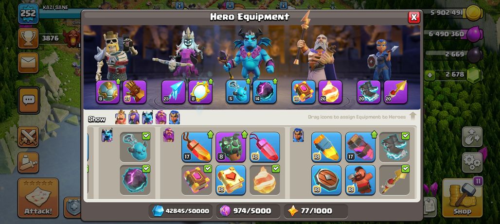The image size is (500, 224).
Task: Pick the Hog Rider Puppet equipment
Action: 360,180
